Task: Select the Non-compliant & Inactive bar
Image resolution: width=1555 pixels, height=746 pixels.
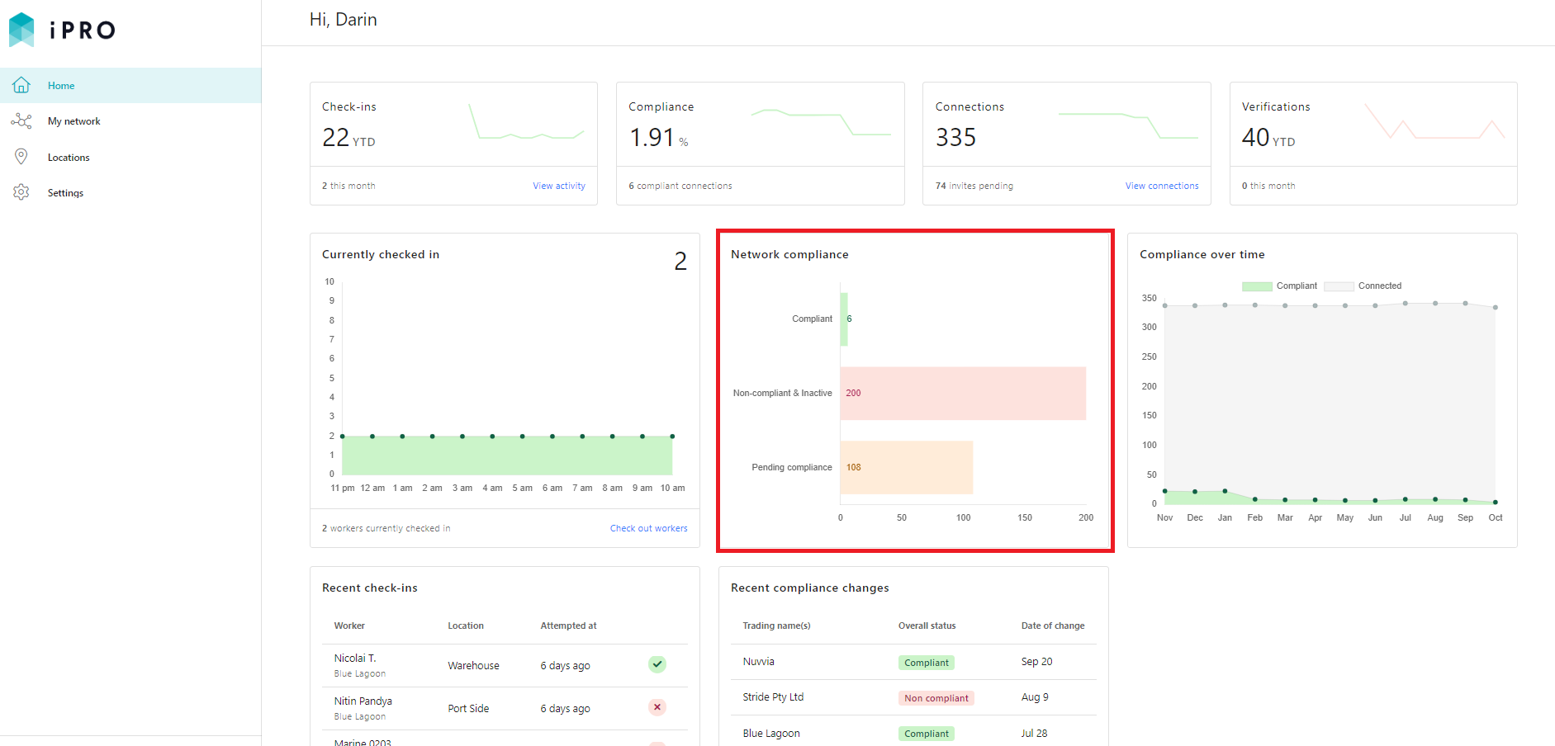Action: pos(963,393)
